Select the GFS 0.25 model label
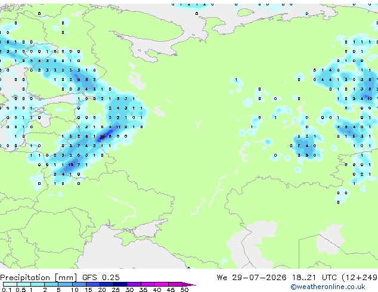The height and width of the screenshot is (292, 378). pos(101,278)
